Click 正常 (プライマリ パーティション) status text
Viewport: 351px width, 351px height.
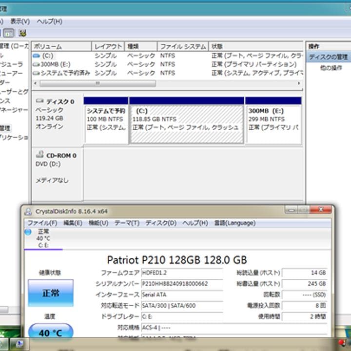254,64
